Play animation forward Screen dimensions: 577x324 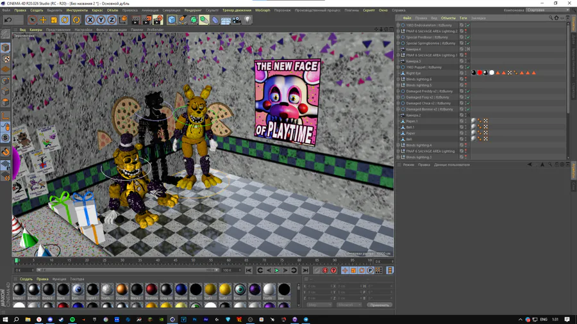277,270
